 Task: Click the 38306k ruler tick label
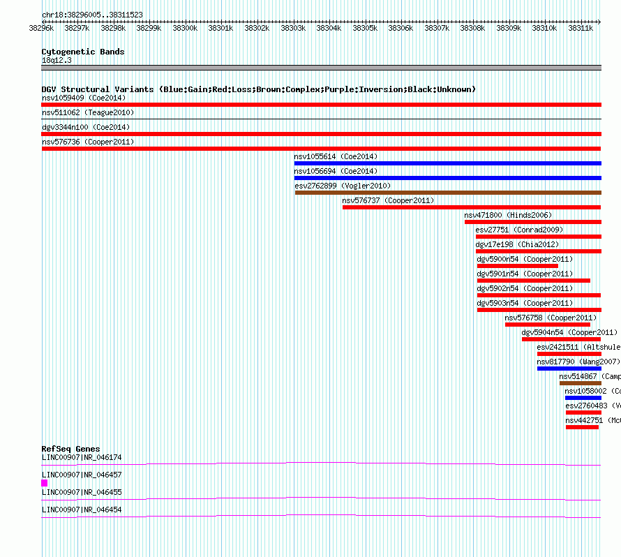click(x=401, y=28)
